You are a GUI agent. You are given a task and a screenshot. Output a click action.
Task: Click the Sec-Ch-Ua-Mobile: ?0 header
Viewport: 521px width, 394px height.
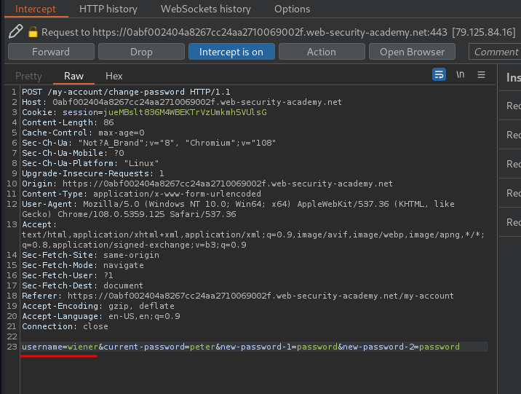click(x=73, y=153)
